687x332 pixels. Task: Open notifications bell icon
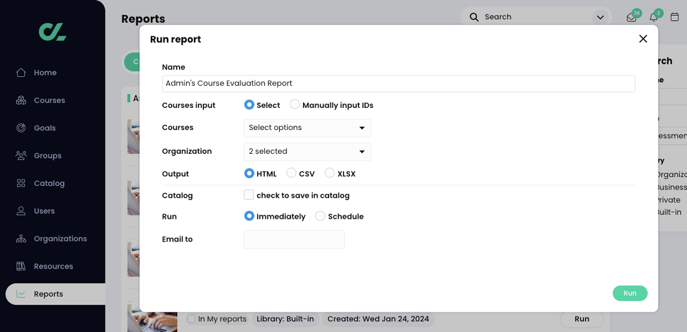(x=654, y=17)
